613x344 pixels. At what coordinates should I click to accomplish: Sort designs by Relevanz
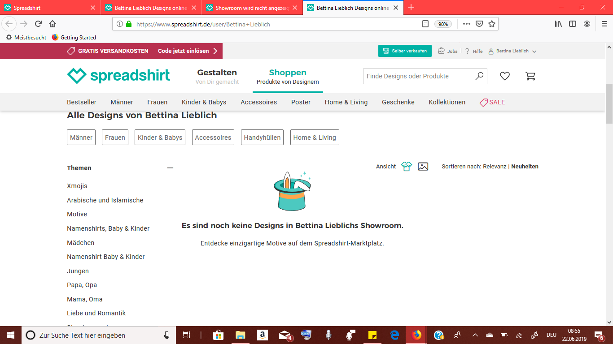(x=495, y=167)
